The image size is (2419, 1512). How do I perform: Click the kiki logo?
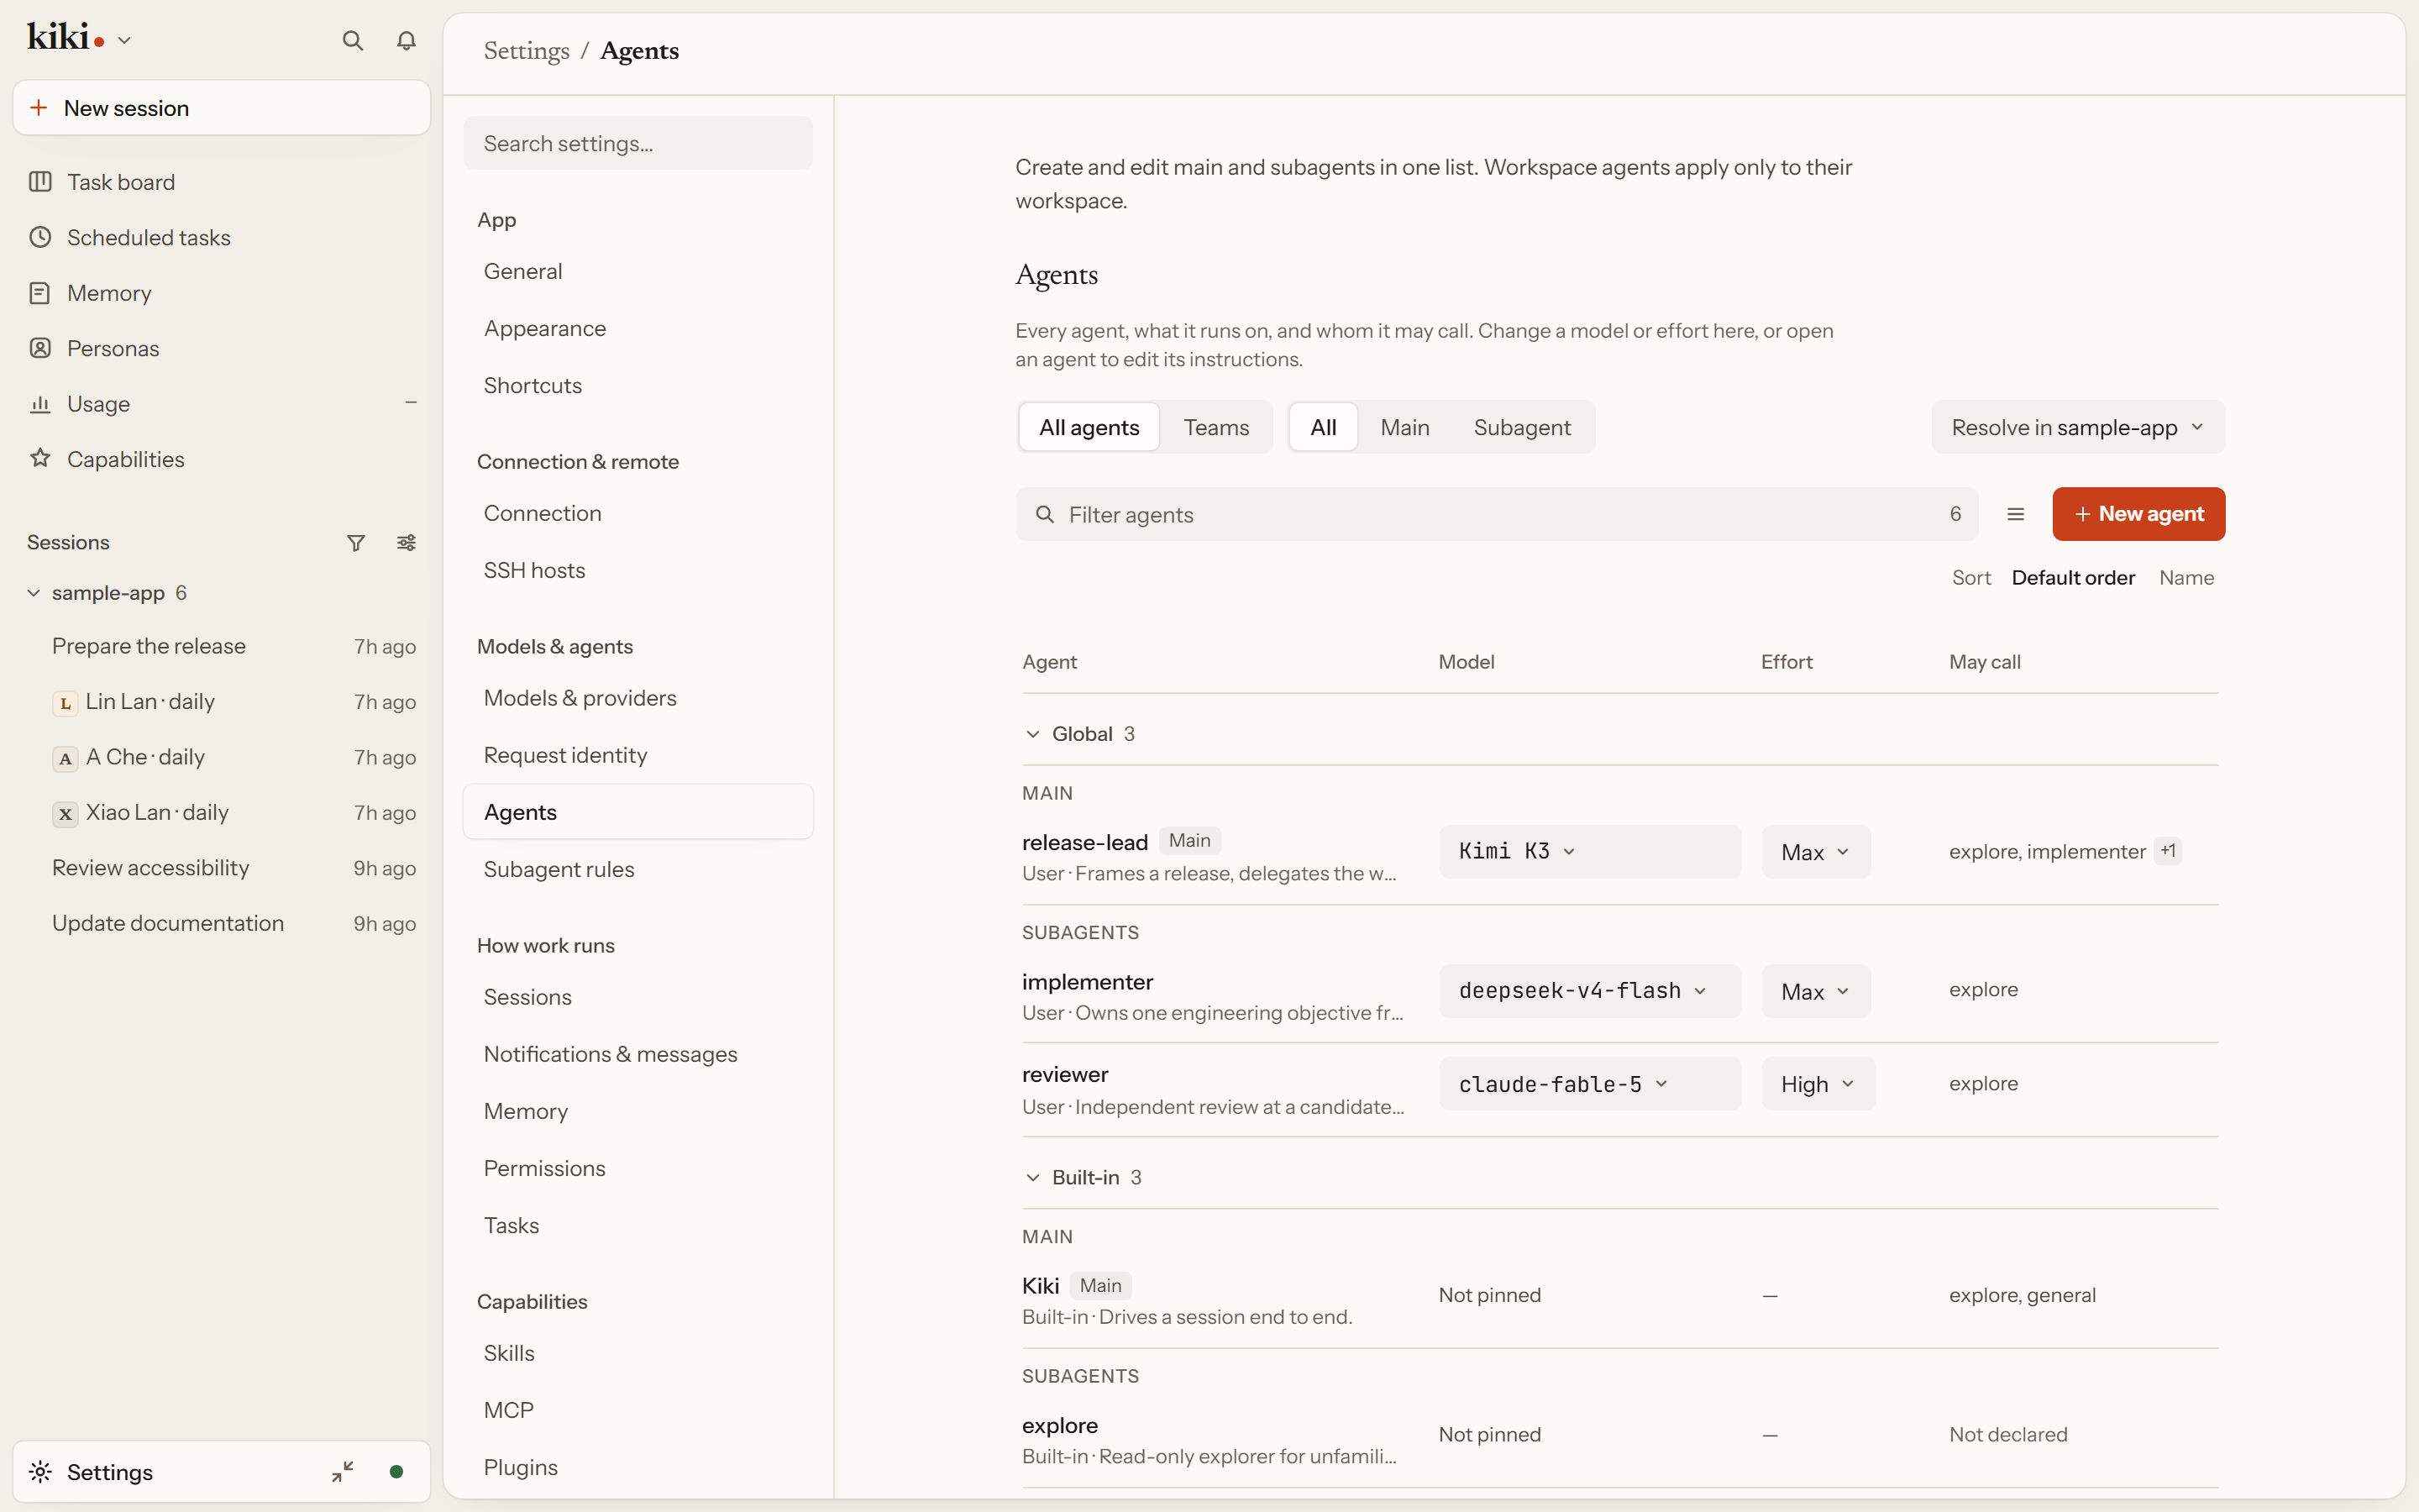click(65, 38)
